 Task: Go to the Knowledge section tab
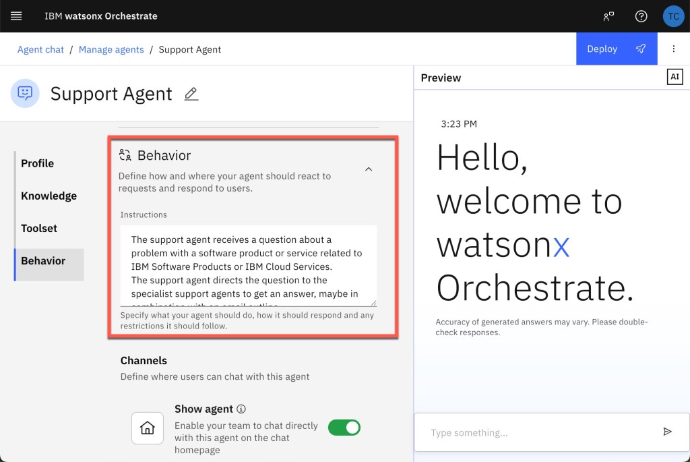click(49, 196)
